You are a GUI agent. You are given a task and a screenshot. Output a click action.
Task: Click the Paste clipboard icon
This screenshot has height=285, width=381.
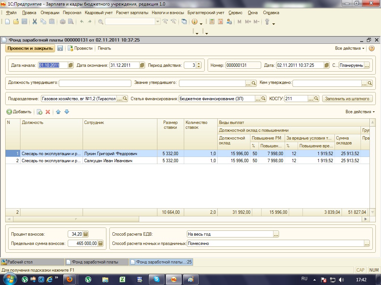coord(52,22)
